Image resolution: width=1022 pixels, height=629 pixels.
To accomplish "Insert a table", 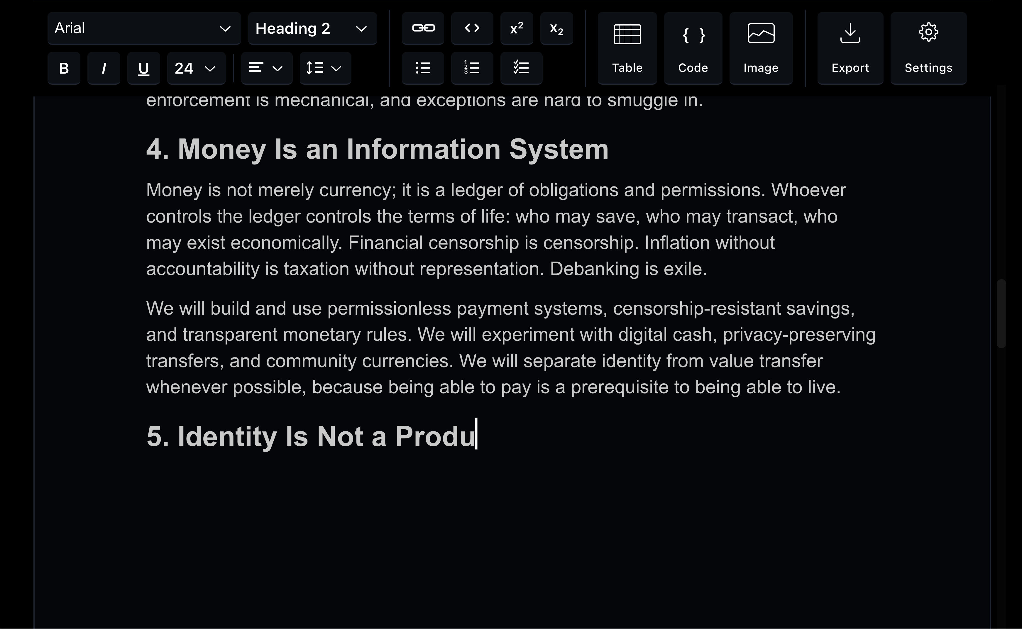I will pyautogui.click(x=627, y=48).
